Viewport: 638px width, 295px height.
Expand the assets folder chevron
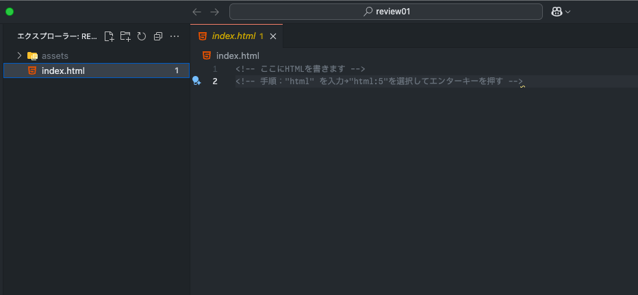pyautogui.click(x=19, y=55)
